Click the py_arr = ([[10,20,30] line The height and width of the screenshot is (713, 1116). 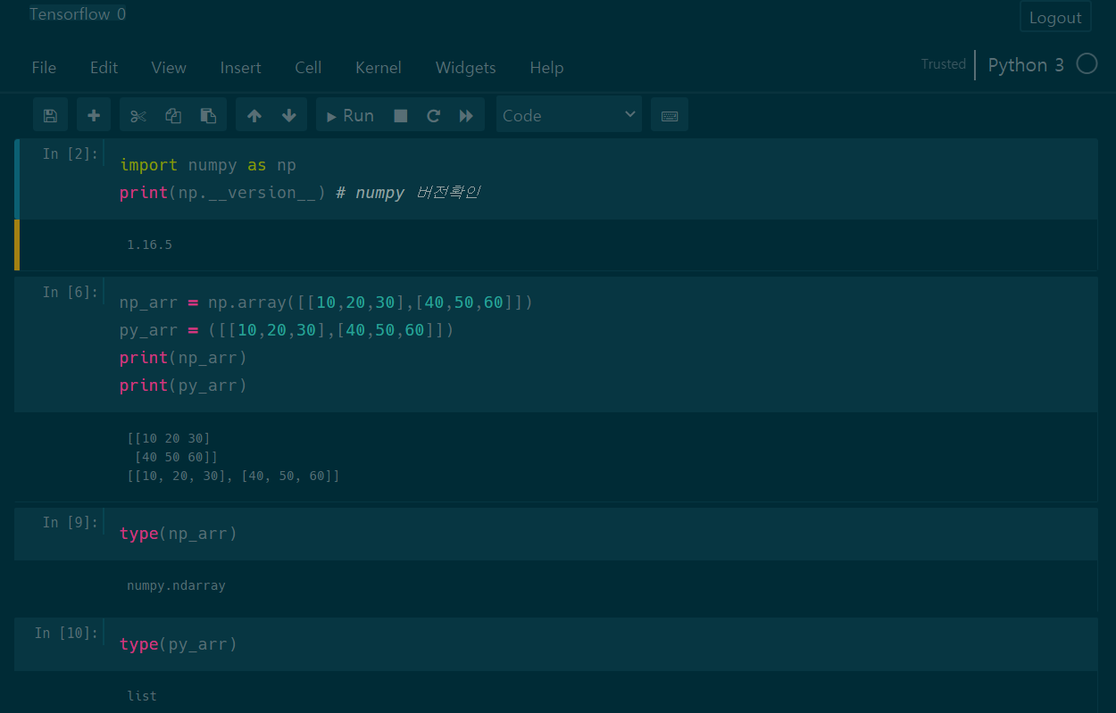pyautogui.click(x=287, y=330)
